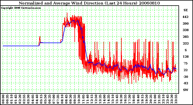Click the '22:10' time label
Image resolution: width=193 pixels, height=105 pixels.
(x=163, y=99)
